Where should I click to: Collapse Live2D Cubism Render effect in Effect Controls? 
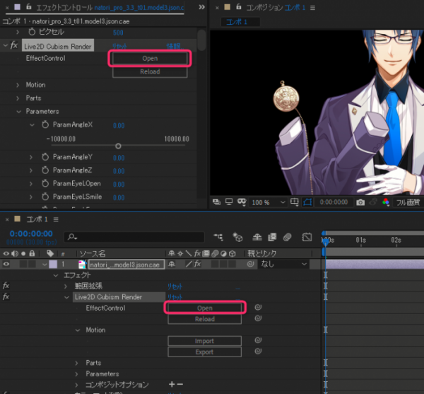6,45
